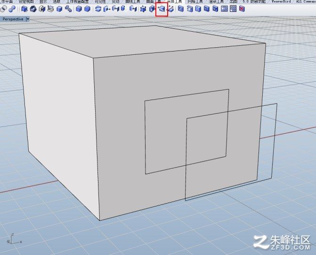
Task: Select the Fold Planar Faces icon
Action: click(170, 9)
